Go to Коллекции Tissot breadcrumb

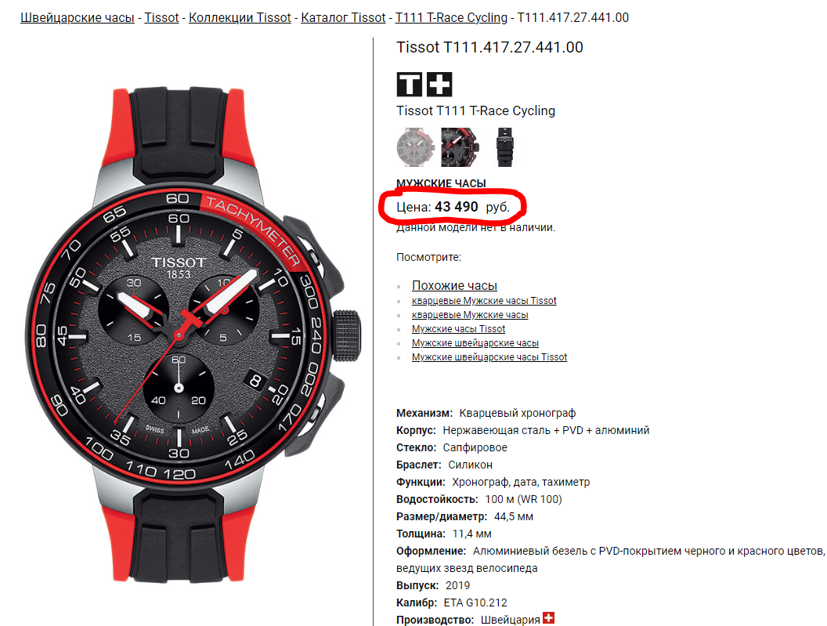click(240, 17)
